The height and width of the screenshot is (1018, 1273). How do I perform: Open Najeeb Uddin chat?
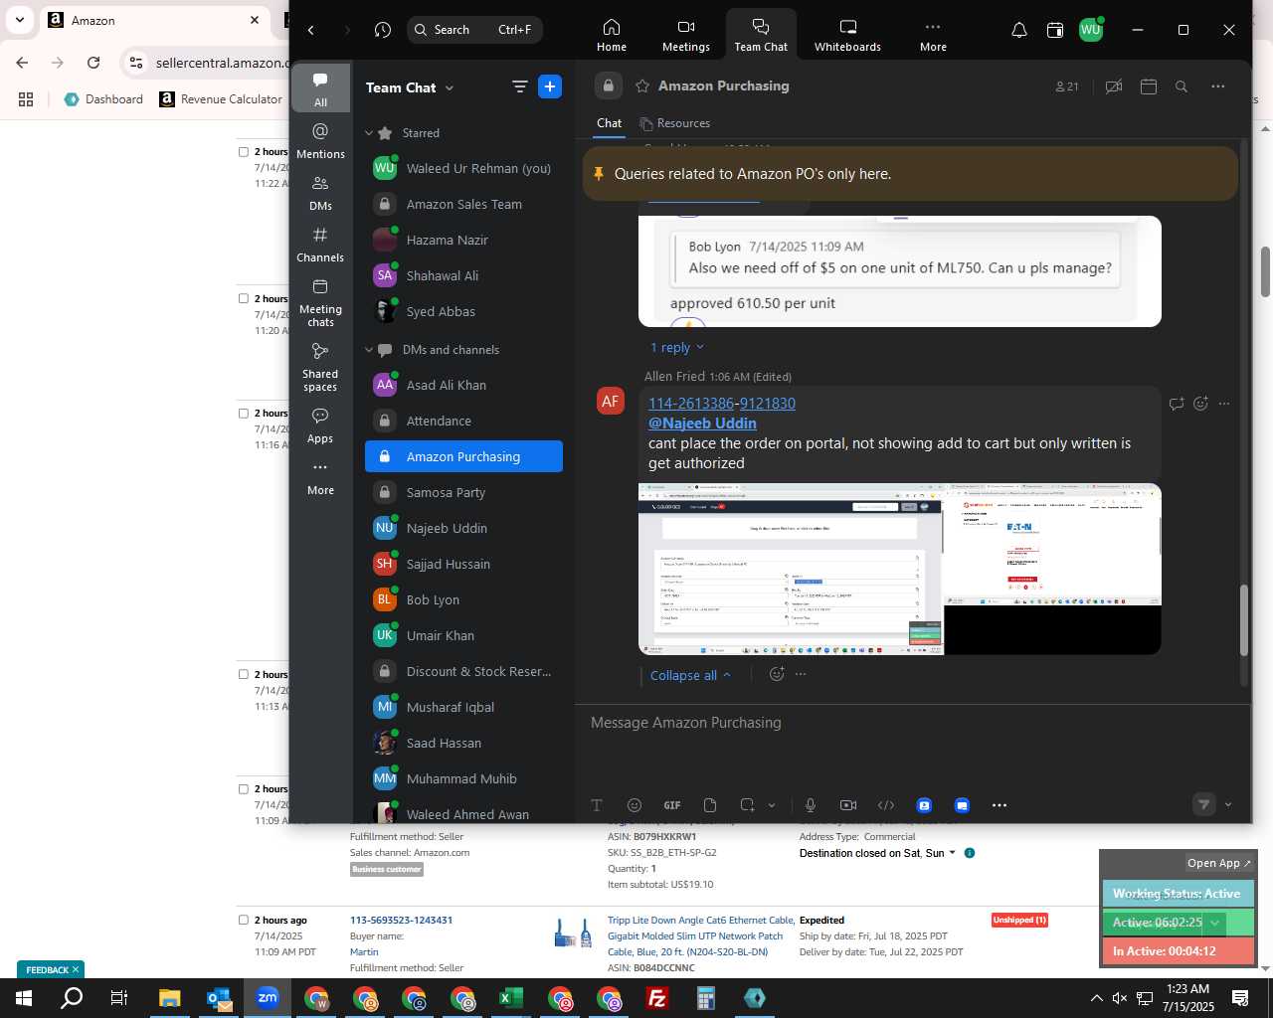[x=463, y=528]
